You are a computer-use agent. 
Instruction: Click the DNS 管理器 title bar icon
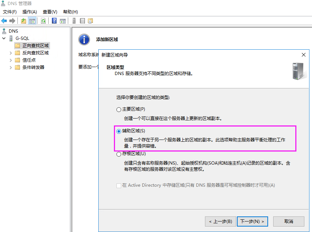tap(3, 3)
